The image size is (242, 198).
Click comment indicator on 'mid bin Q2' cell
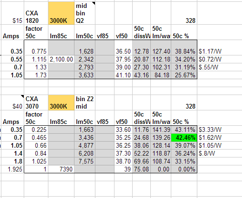pos(94,3)
